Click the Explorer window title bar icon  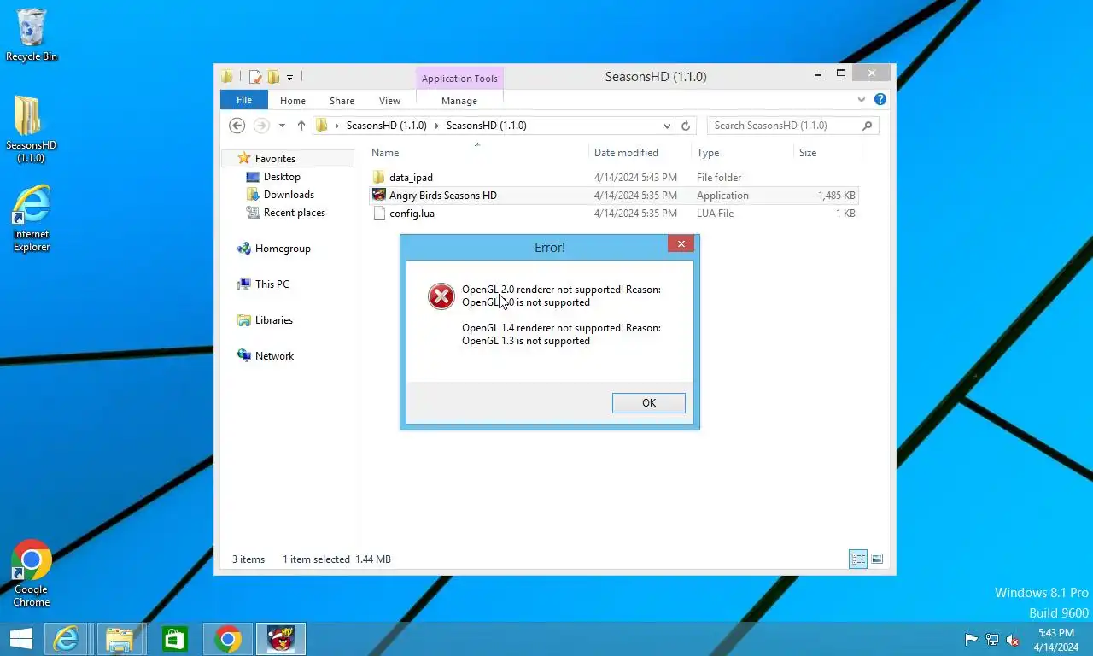pyautogui.click(x=227, y=77)
